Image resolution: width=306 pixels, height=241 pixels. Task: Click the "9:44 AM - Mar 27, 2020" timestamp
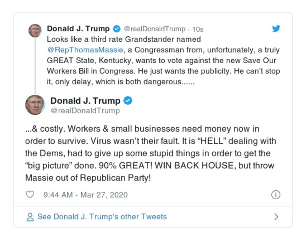pyautogui.click(x=85, y=195)
